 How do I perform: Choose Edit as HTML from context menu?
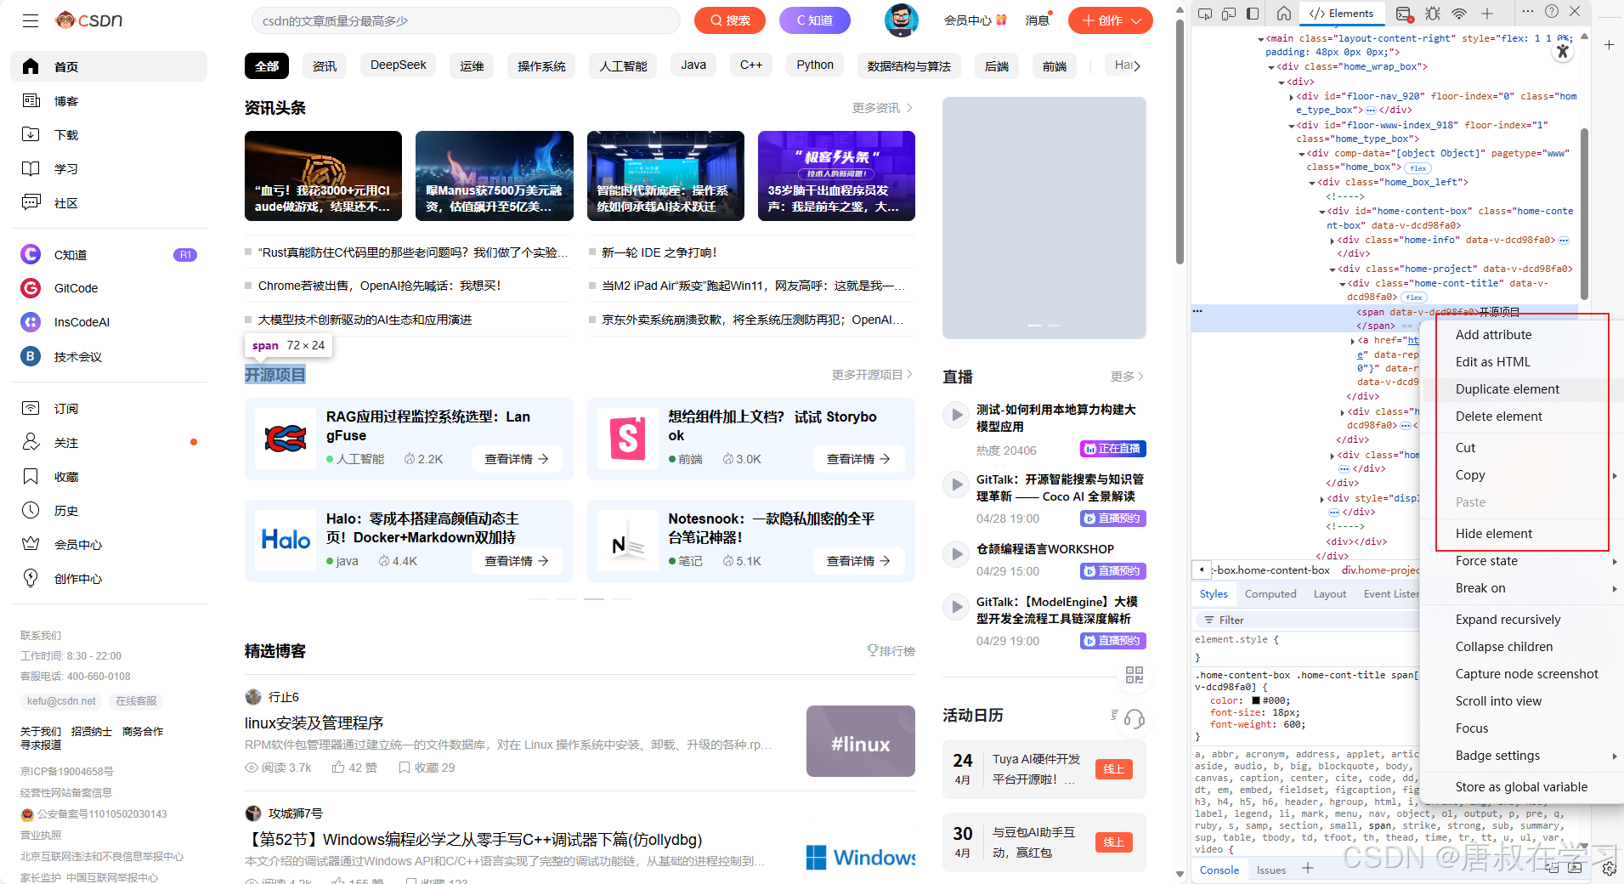1524,362
